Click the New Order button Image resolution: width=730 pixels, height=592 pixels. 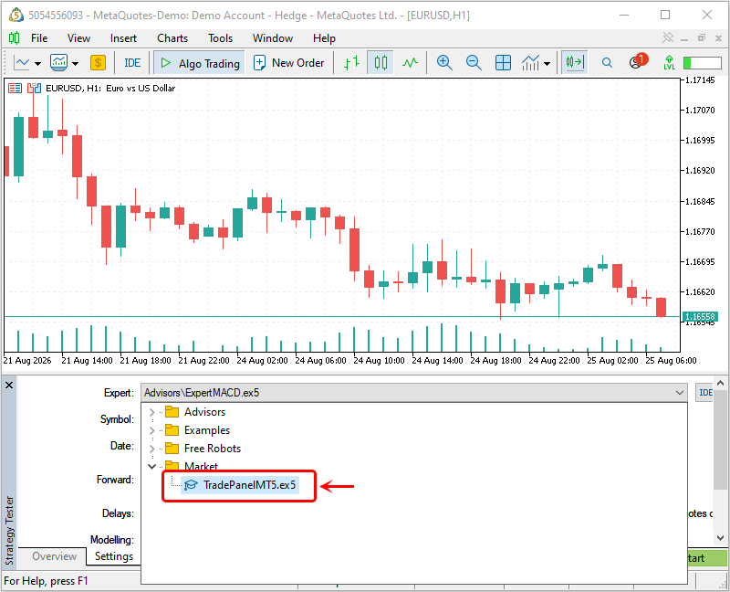288,62
